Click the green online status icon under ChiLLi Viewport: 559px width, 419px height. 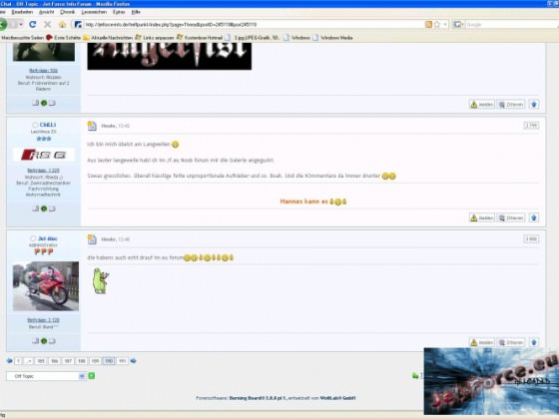click(44, 209)
